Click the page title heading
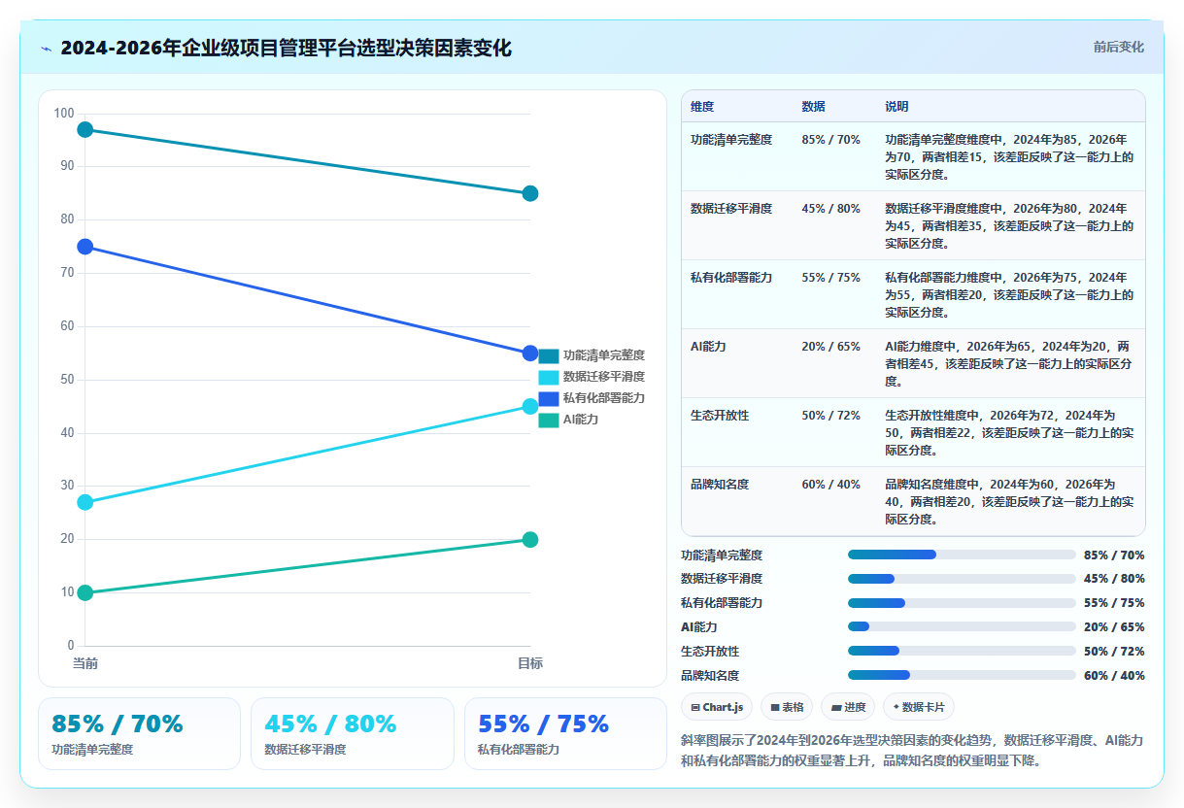The height and width of the screenshot is (808, 1184). pyautogui.click(x=286, y=49)
